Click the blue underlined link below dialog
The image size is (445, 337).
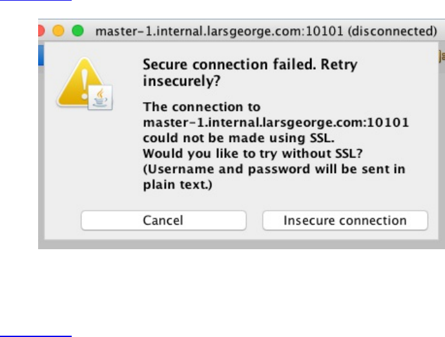[36, 334]
